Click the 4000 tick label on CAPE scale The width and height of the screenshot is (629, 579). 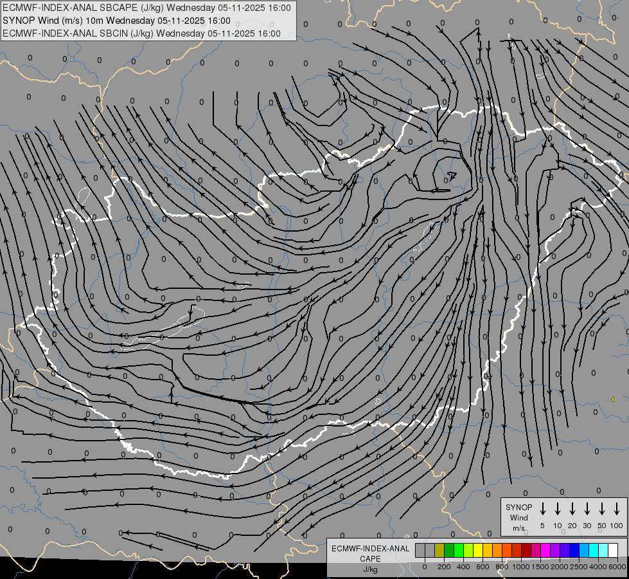pos(598,567)
